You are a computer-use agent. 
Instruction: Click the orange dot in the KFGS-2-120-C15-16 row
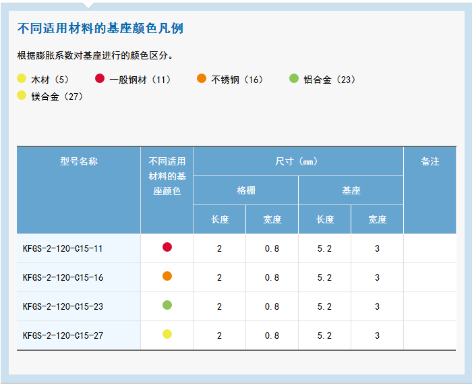pos(167,276)
